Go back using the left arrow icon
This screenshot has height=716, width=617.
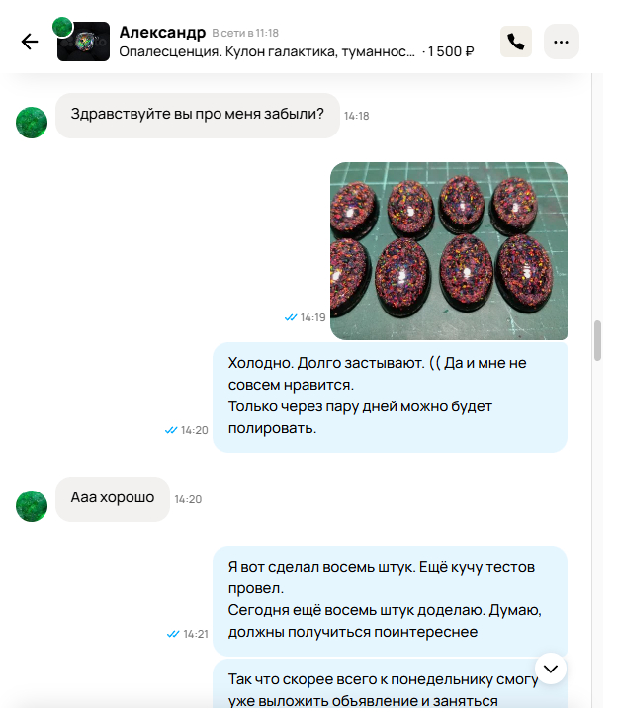tap(30, 42)
